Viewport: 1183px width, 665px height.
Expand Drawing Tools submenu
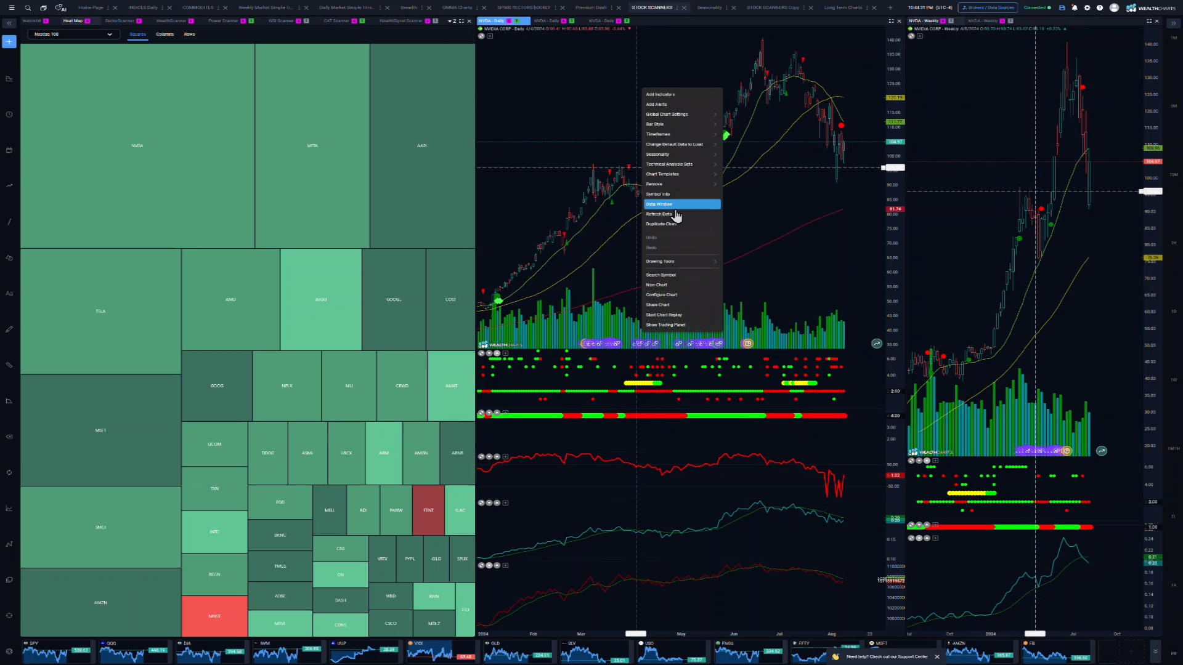point(681,262)
